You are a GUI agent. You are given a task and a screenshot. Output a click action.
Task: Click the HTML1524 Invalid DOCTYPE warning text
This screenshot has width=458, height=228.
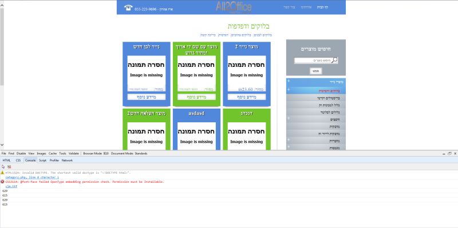pyautogui.click(x=68, y=173)
